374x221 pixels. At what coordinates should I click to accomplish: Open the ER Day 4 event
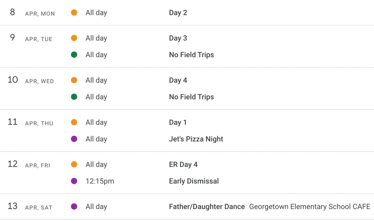pyautogui.click(x=183, y=164)
